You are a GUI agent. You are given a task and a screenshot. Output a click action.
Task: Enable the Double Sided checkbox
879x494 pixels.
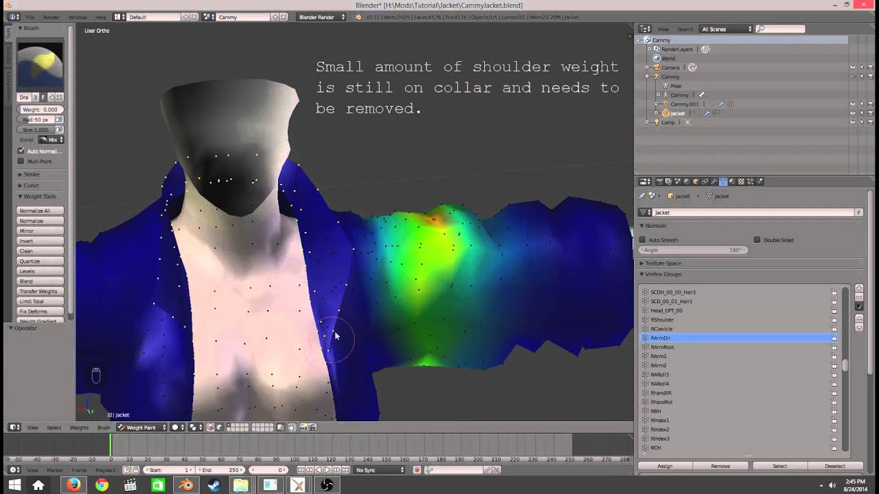point(757,240)
